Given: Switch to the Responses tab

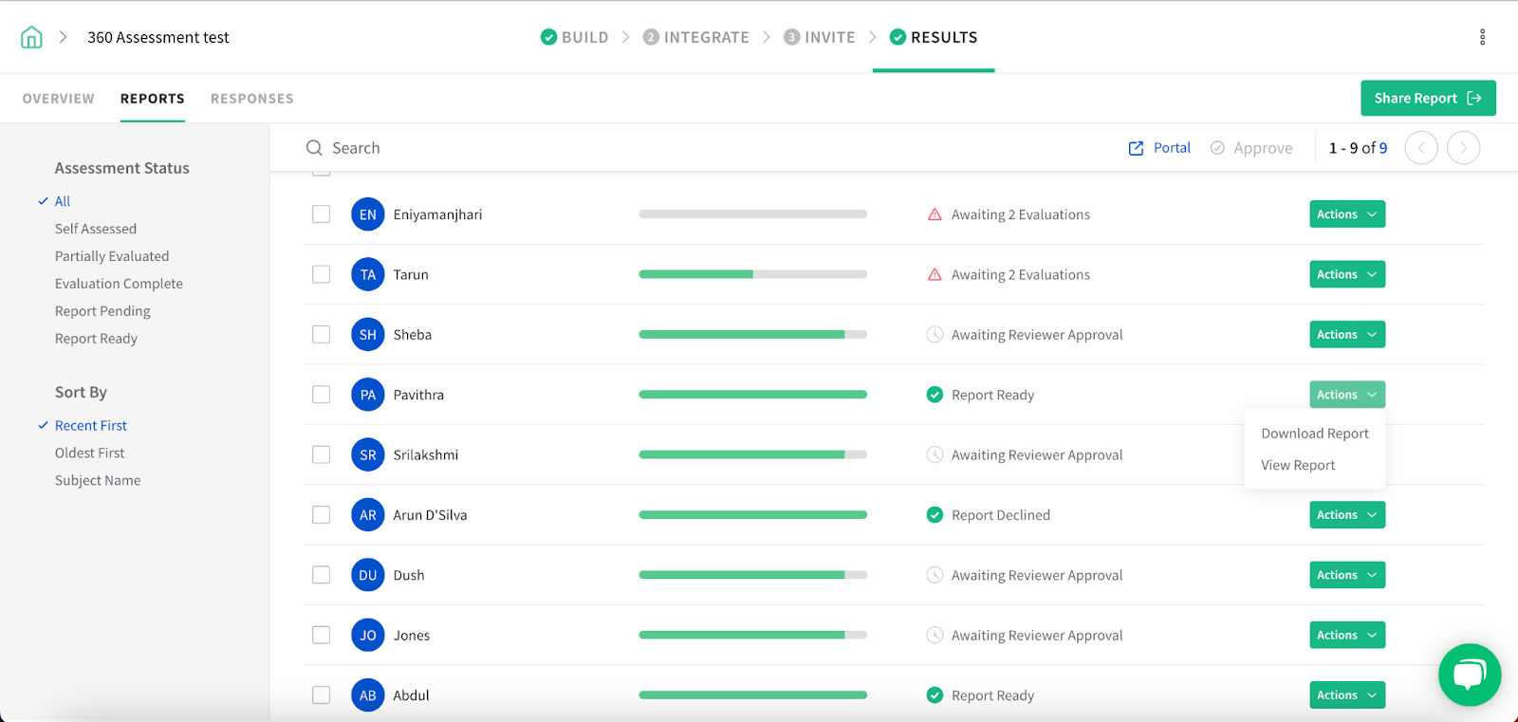Looking at the screenshot, I should [x=252, y=99].
